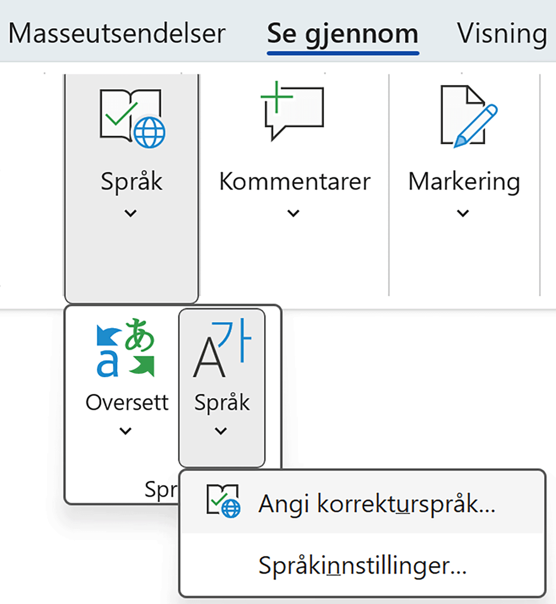Open the Masseutsendelser ribbon tab

(117, 34)
